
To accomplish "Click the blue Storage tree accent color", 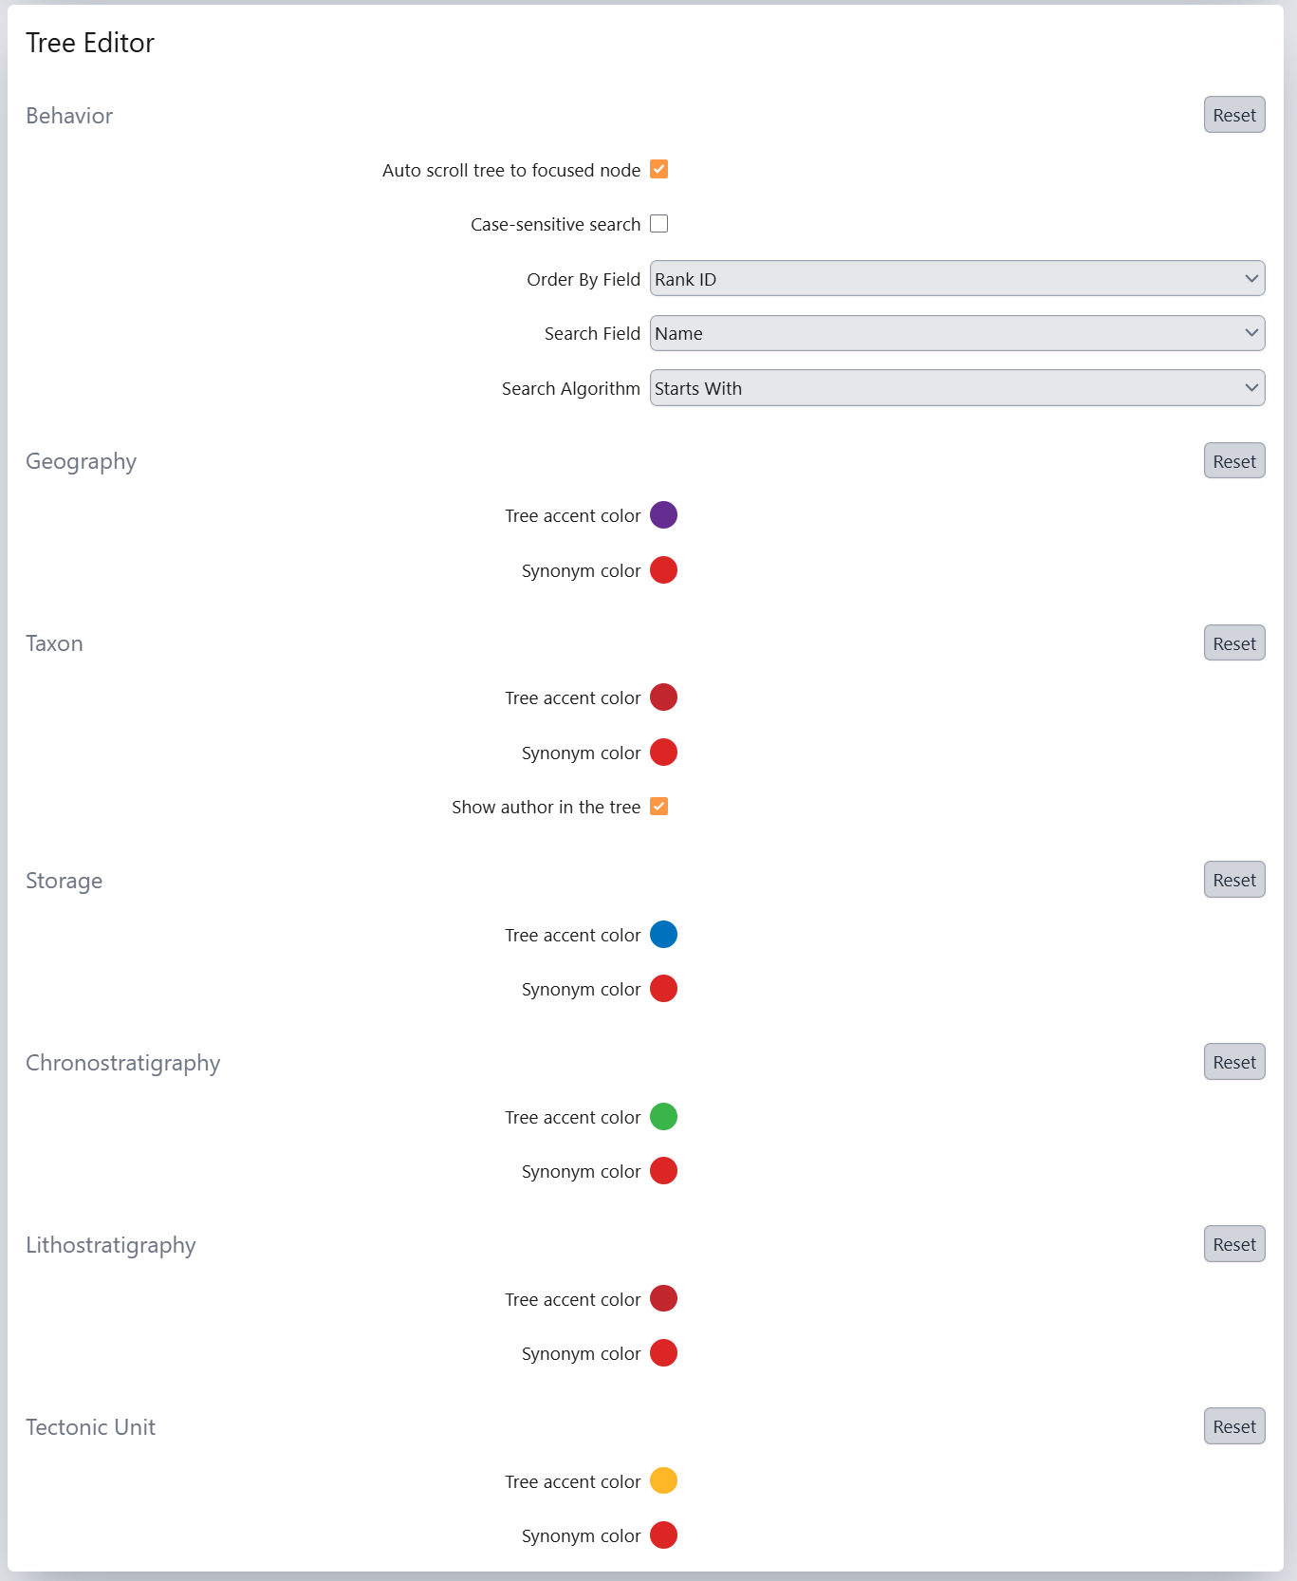I will [x=663, y=935].
